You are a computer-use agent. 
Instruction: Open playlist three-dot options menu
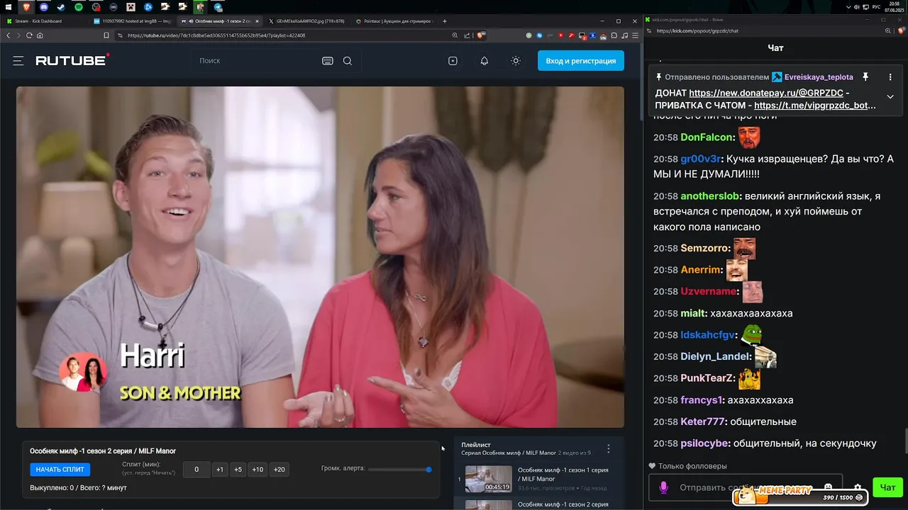(608, 449)
